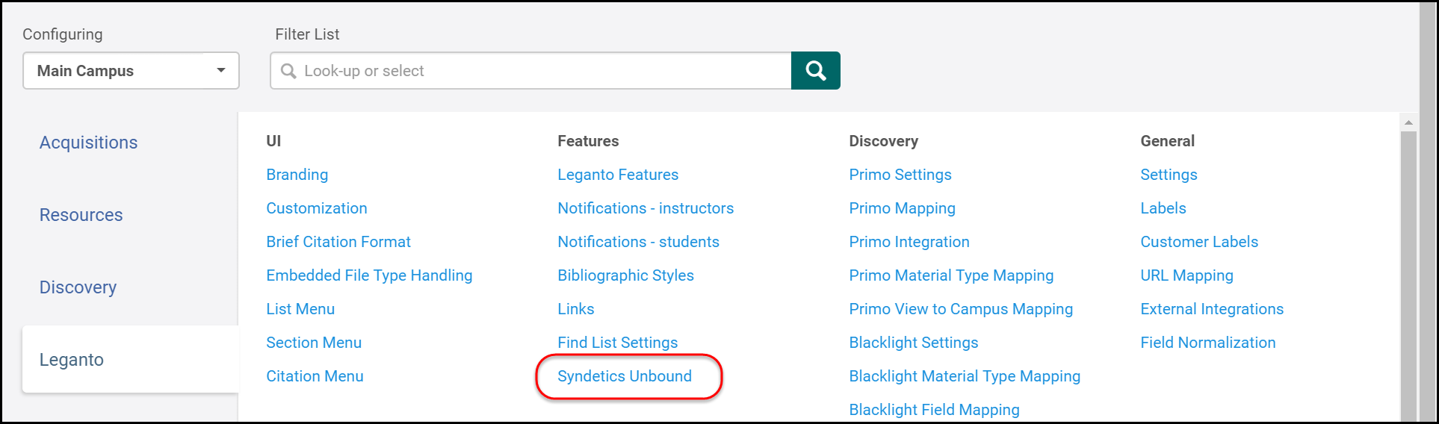Viewport: 1439px width, 424px height.
Task: Open the Citation Menu link
Action: (315, 376)
